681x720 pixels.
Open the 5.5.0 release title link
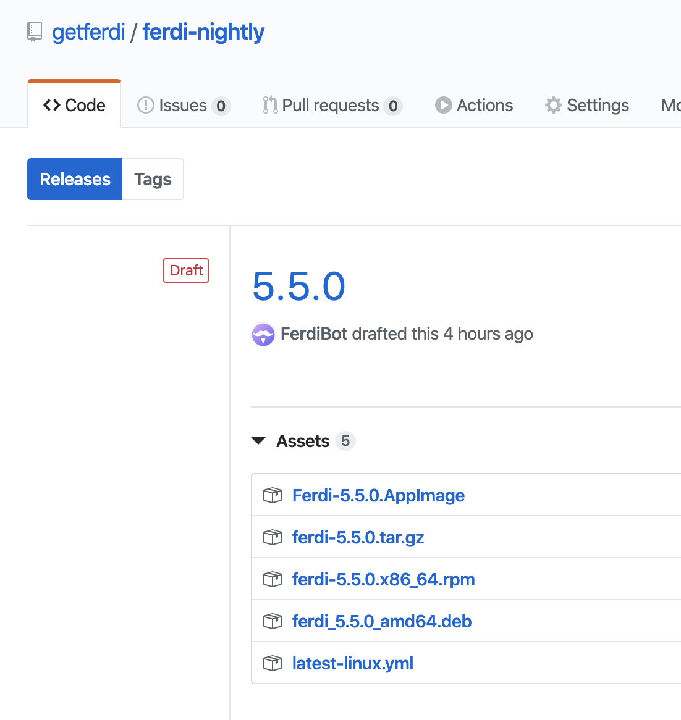[x=298, y=287]
